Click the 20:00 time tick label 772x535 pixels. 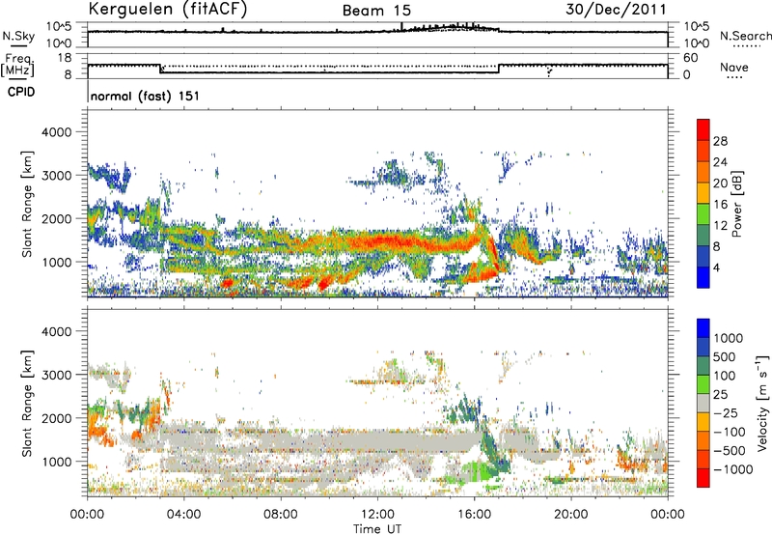pyautogui.click(x=571, y=515)
